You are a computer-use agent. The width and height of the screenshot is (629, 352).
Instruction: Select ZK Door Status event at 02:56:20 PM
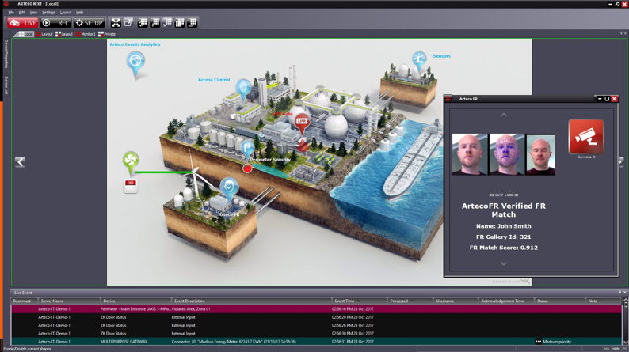click(x=317, y=317)
